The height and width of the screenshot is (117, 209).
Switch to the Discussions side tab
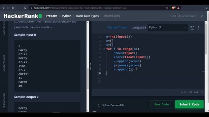pos(4,100)
